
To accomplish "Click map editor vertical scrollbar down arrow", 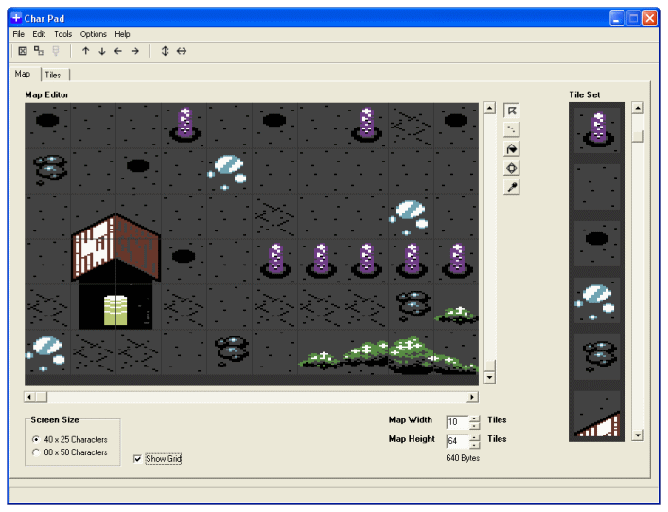I will point(489,377).
